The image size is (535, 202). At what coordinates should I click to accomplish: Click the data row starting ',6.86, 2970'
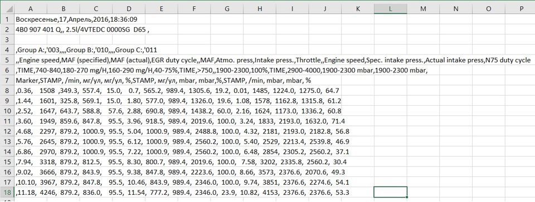click(x=183, y=152)
